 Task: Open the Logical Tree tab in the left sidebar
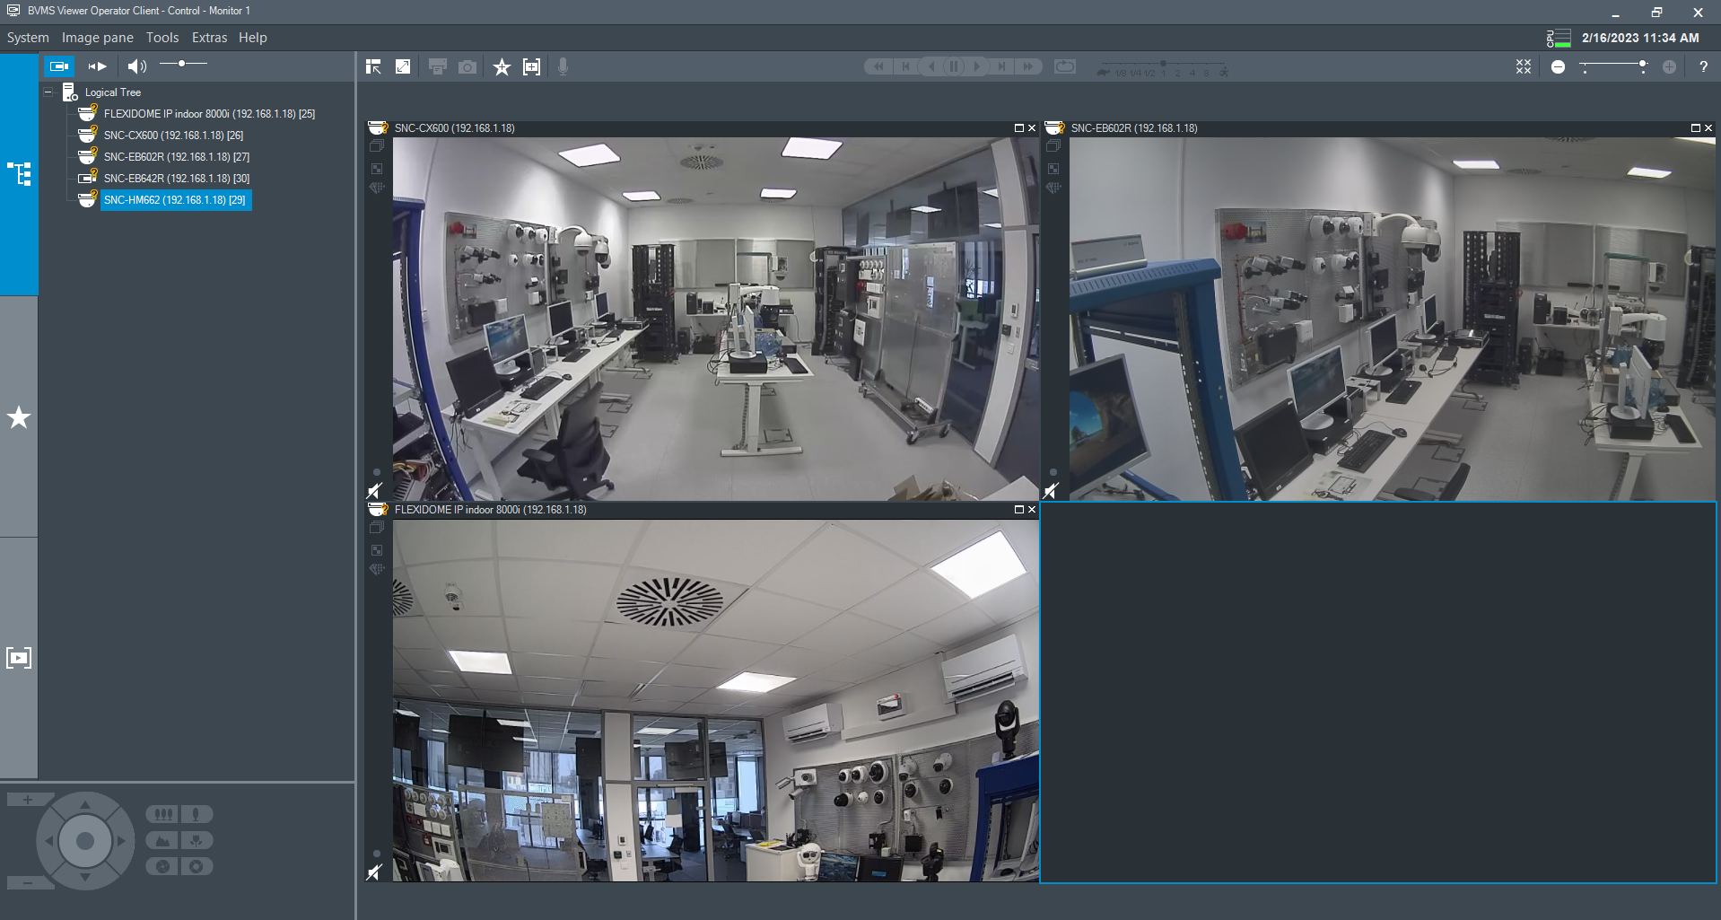19,174
